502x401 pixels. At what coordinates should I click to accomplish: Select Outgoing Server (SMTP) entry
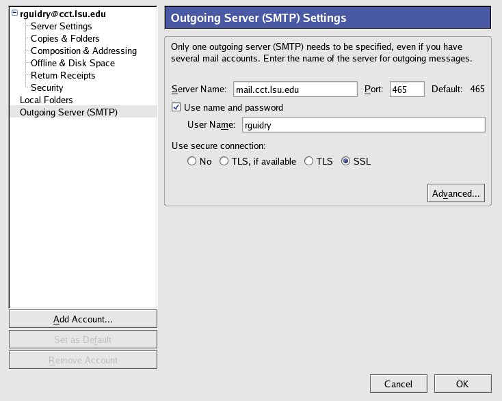(x=68, y=112)
